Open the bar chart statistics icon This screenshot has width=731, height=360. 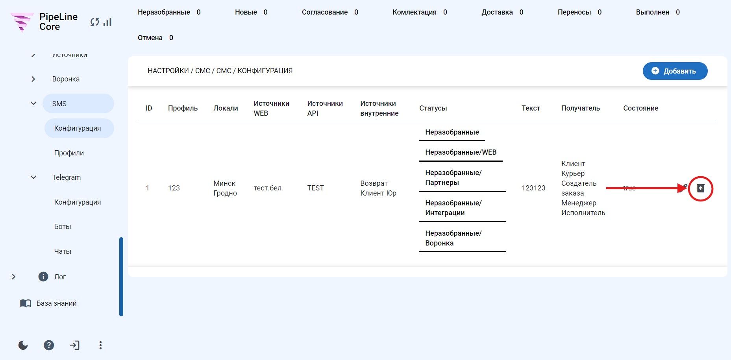[107, 22]
